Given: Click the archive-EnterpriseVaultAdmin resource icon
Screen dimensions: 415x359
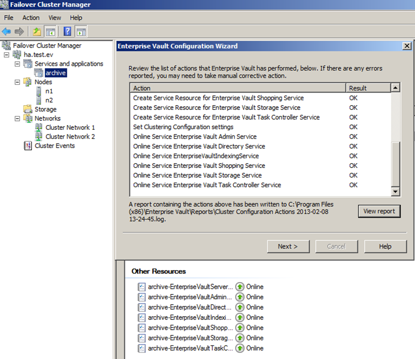Looking at the screenshot, I should (142, 297).
